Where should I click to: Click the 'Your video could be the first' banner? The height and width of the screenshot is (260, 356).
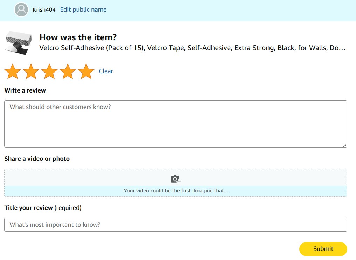(176, 191)
